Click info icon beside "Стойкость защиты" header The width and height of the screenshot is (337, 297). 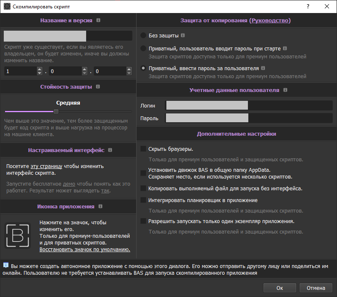point(99,87)
